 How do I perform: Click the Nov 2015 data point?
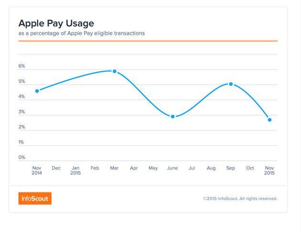269,120
